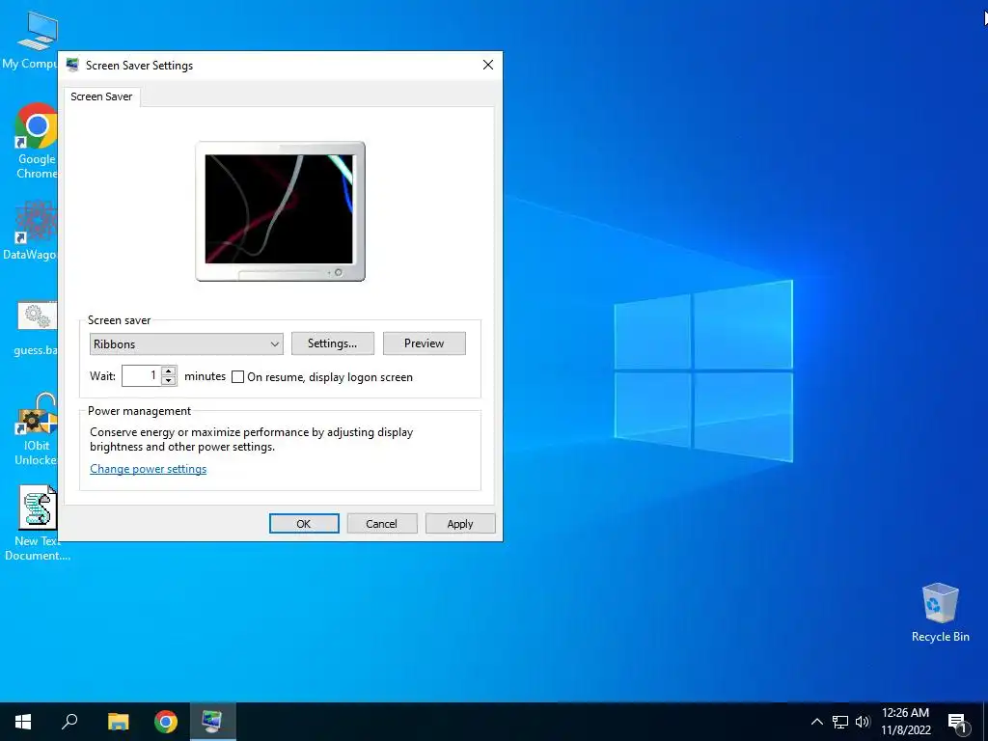The image size is (988, 741).
Task: Decrease wait minutes with down arrow
Action: tap(168, 380)
